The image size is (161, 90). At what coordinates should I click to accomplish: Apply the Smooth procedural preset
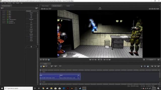[31, 29]
